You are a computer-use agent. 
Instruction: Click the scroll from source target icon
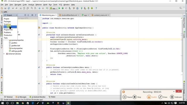25,15
